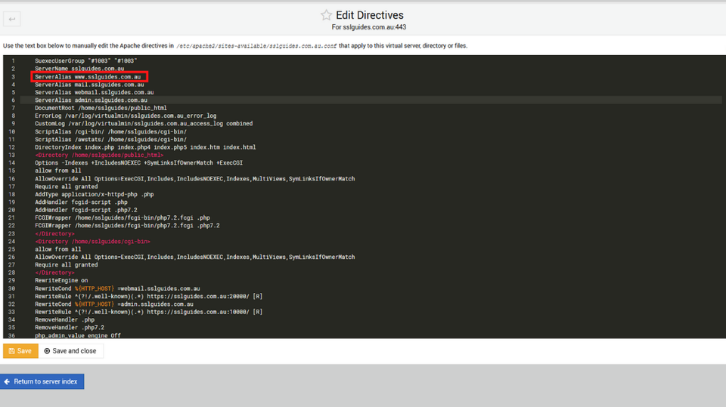
Task: Click the highlighted ServerAlias www.sslguides.com.au line
Action: (x=89, y=76)
